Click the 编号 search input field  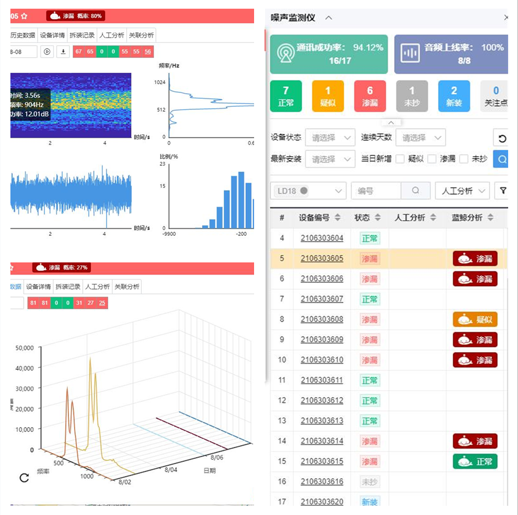(x=376, y=191)
